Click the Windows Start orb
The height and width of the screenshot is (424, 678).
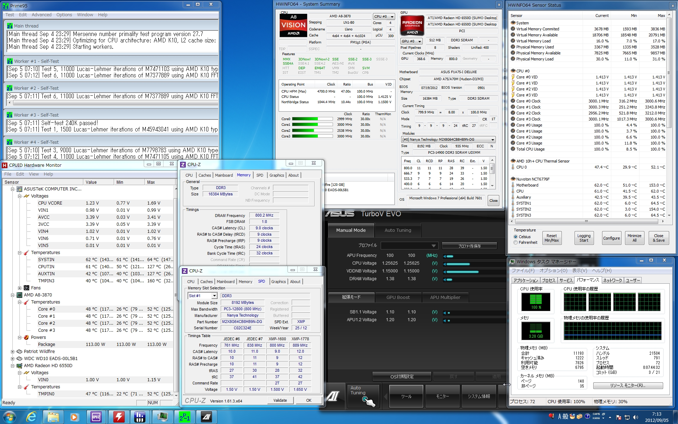coord(9,417)
